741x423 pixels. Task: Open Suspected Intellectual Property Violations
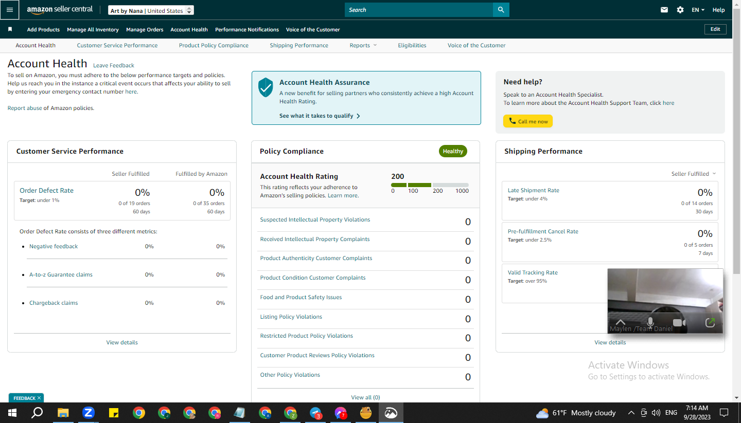coord(315,219)
